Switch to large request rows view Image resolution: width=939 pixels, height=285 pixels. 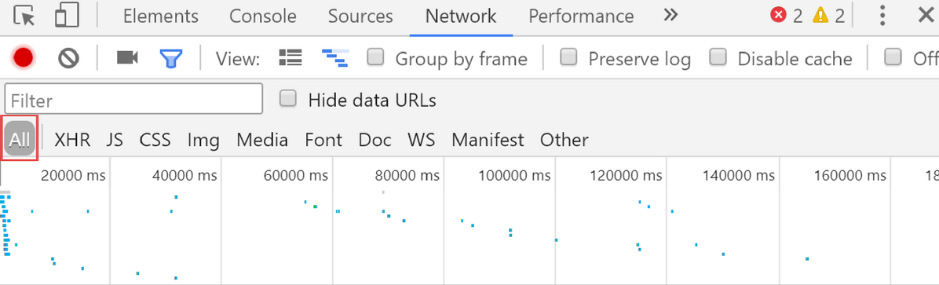[x=291, y=58]
